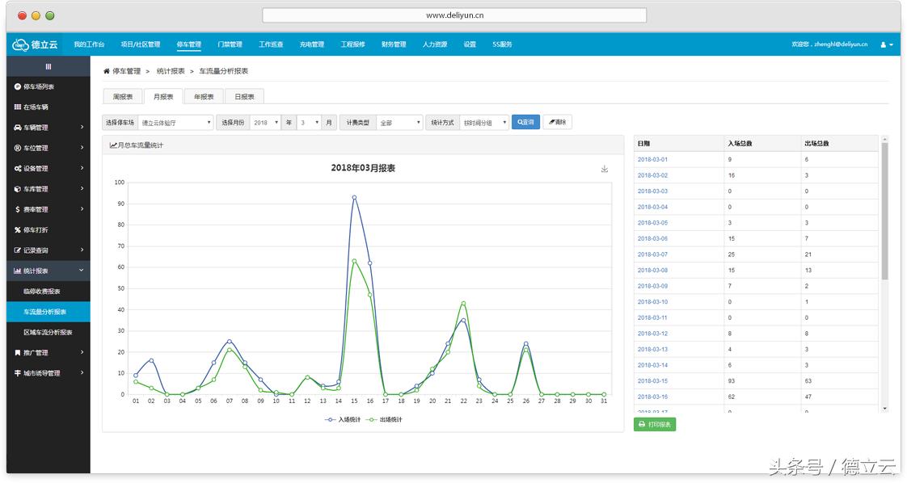Select 财务管理 in the top navigation
907x483 pixels.
pyautogui.click(x=394, y=44)
